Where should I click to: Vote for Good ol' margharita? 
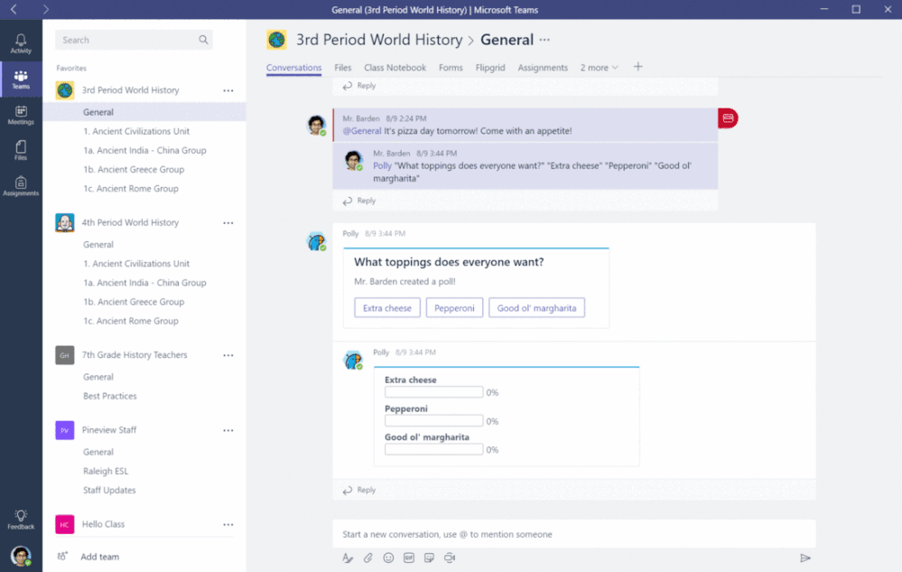[536, 308]
